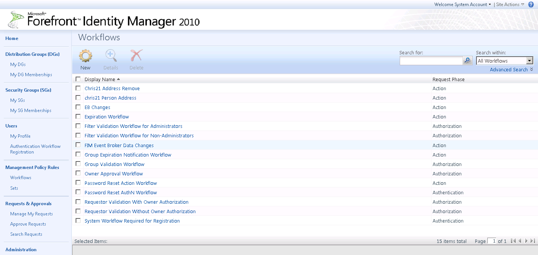Screen dimensions: 538x255
Task: Open the Sets sidebar link
Action: 14,188
